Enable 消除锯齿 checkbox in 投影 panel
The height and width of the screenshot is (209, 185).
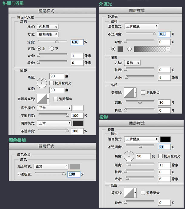pos(143,193)
